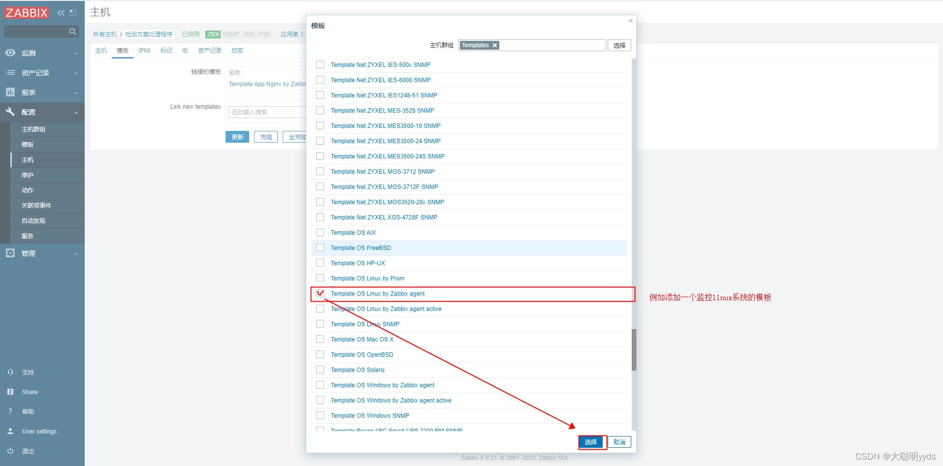Click the User settings person icon

coord(10,431)
